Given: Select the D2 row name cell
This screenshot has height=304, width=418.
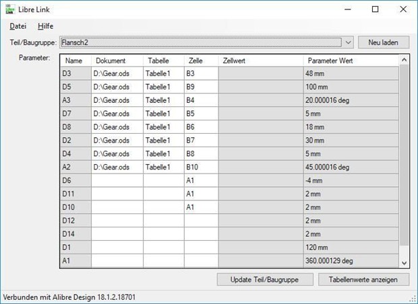Looking at the screenshot, I should (x=76, y=140).
